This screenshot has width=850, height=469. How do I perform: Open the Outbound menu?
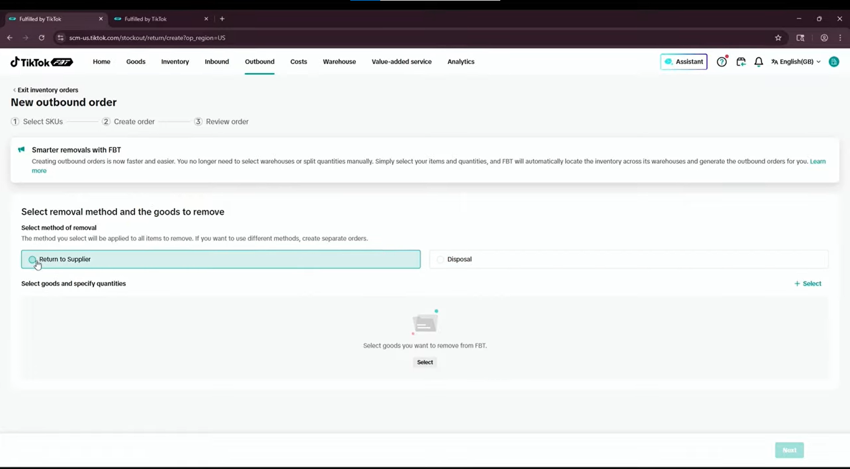(259, 62)
